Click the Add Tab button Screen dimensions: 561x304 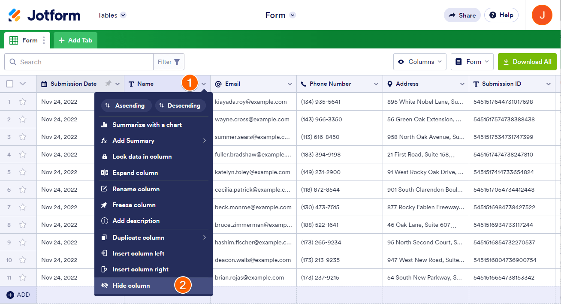click(x=75, y=40)
